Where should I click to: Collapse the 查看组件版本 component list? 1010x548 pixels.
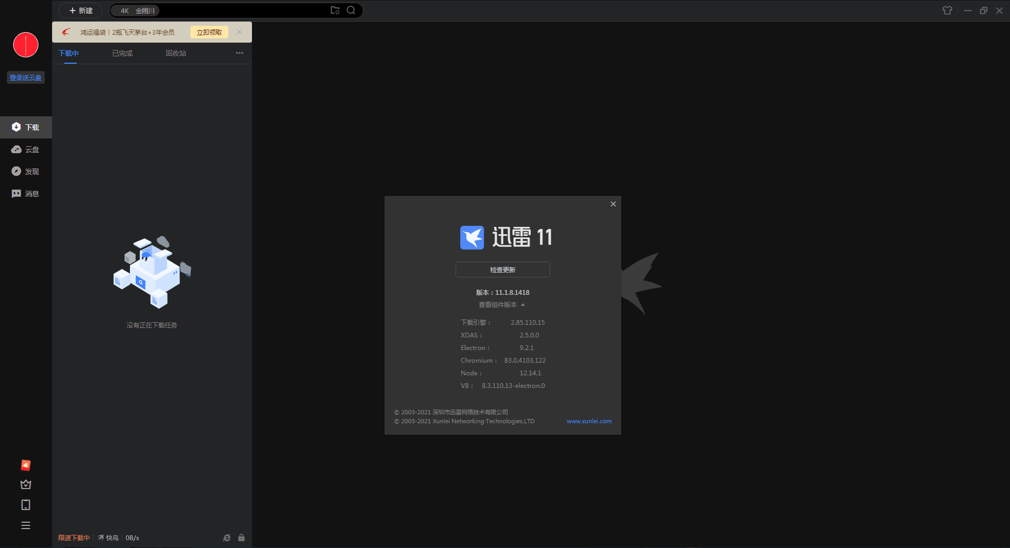[x=501, y=304]
